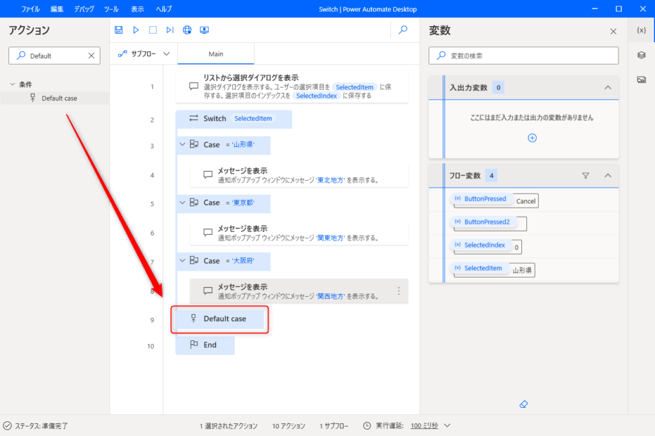Image resolution: width=655 pixels, height=436 pixels.
Task: Open more options dots on 関西地方 message action
Action: click(x=399, y=290)
